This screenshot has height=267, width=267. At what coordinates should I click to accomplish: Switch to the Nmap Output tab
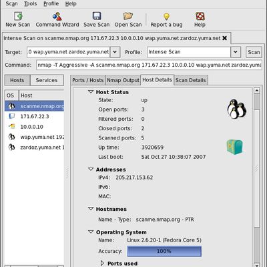(123, 80)
